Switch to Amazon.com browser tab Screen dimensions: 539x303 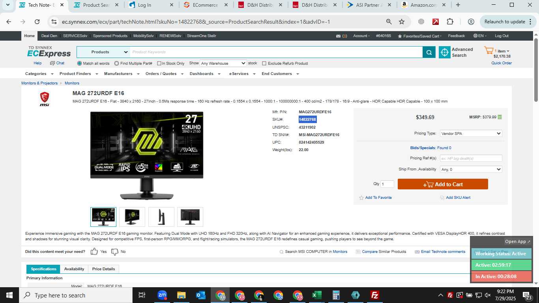click(423, 5)
